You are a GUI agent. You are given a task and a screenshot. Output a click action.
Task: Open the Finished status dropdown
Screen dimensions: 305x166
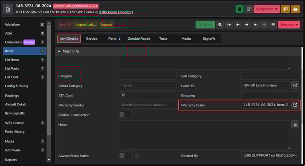click(x=289, y=25)
